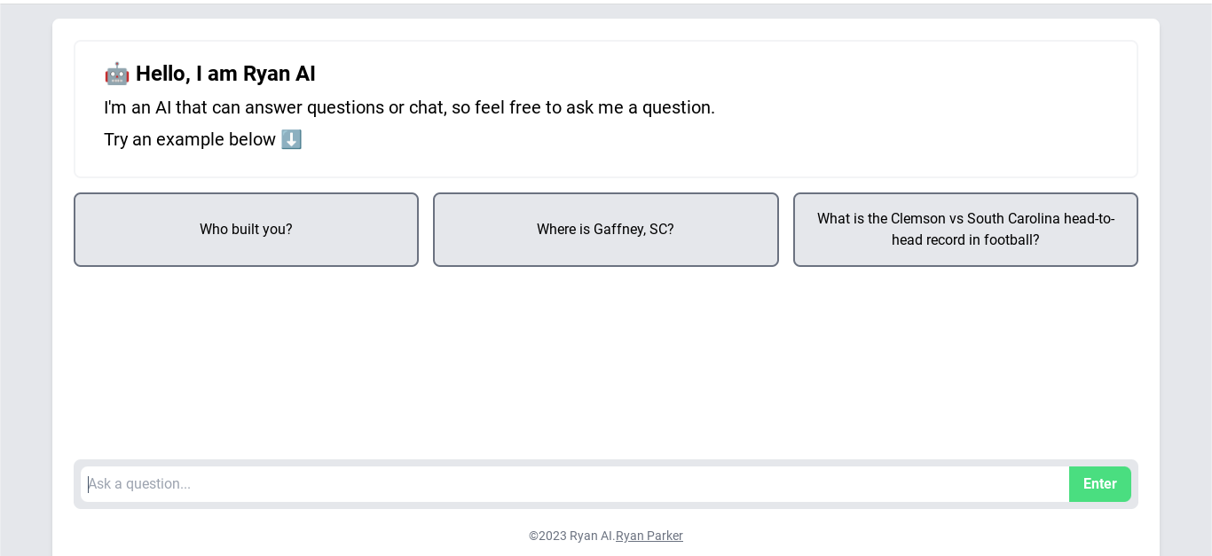This screenshot has height=556, width=1212.
Task: Submit the question with the Enter button
Action: [x=1099, y=484]
